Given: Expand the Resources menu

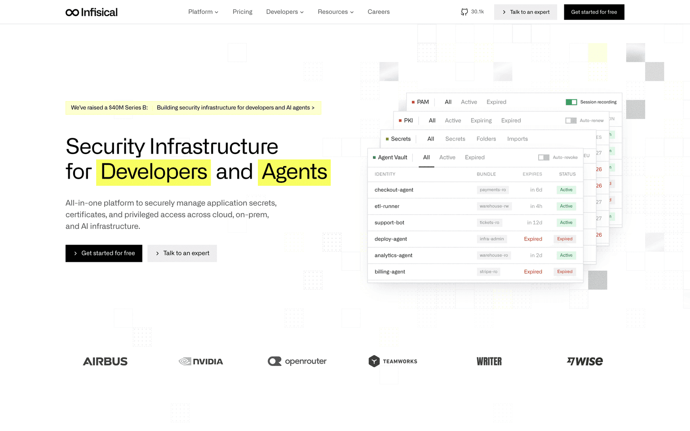Looking at the screenshot, I should click(336, 12).
